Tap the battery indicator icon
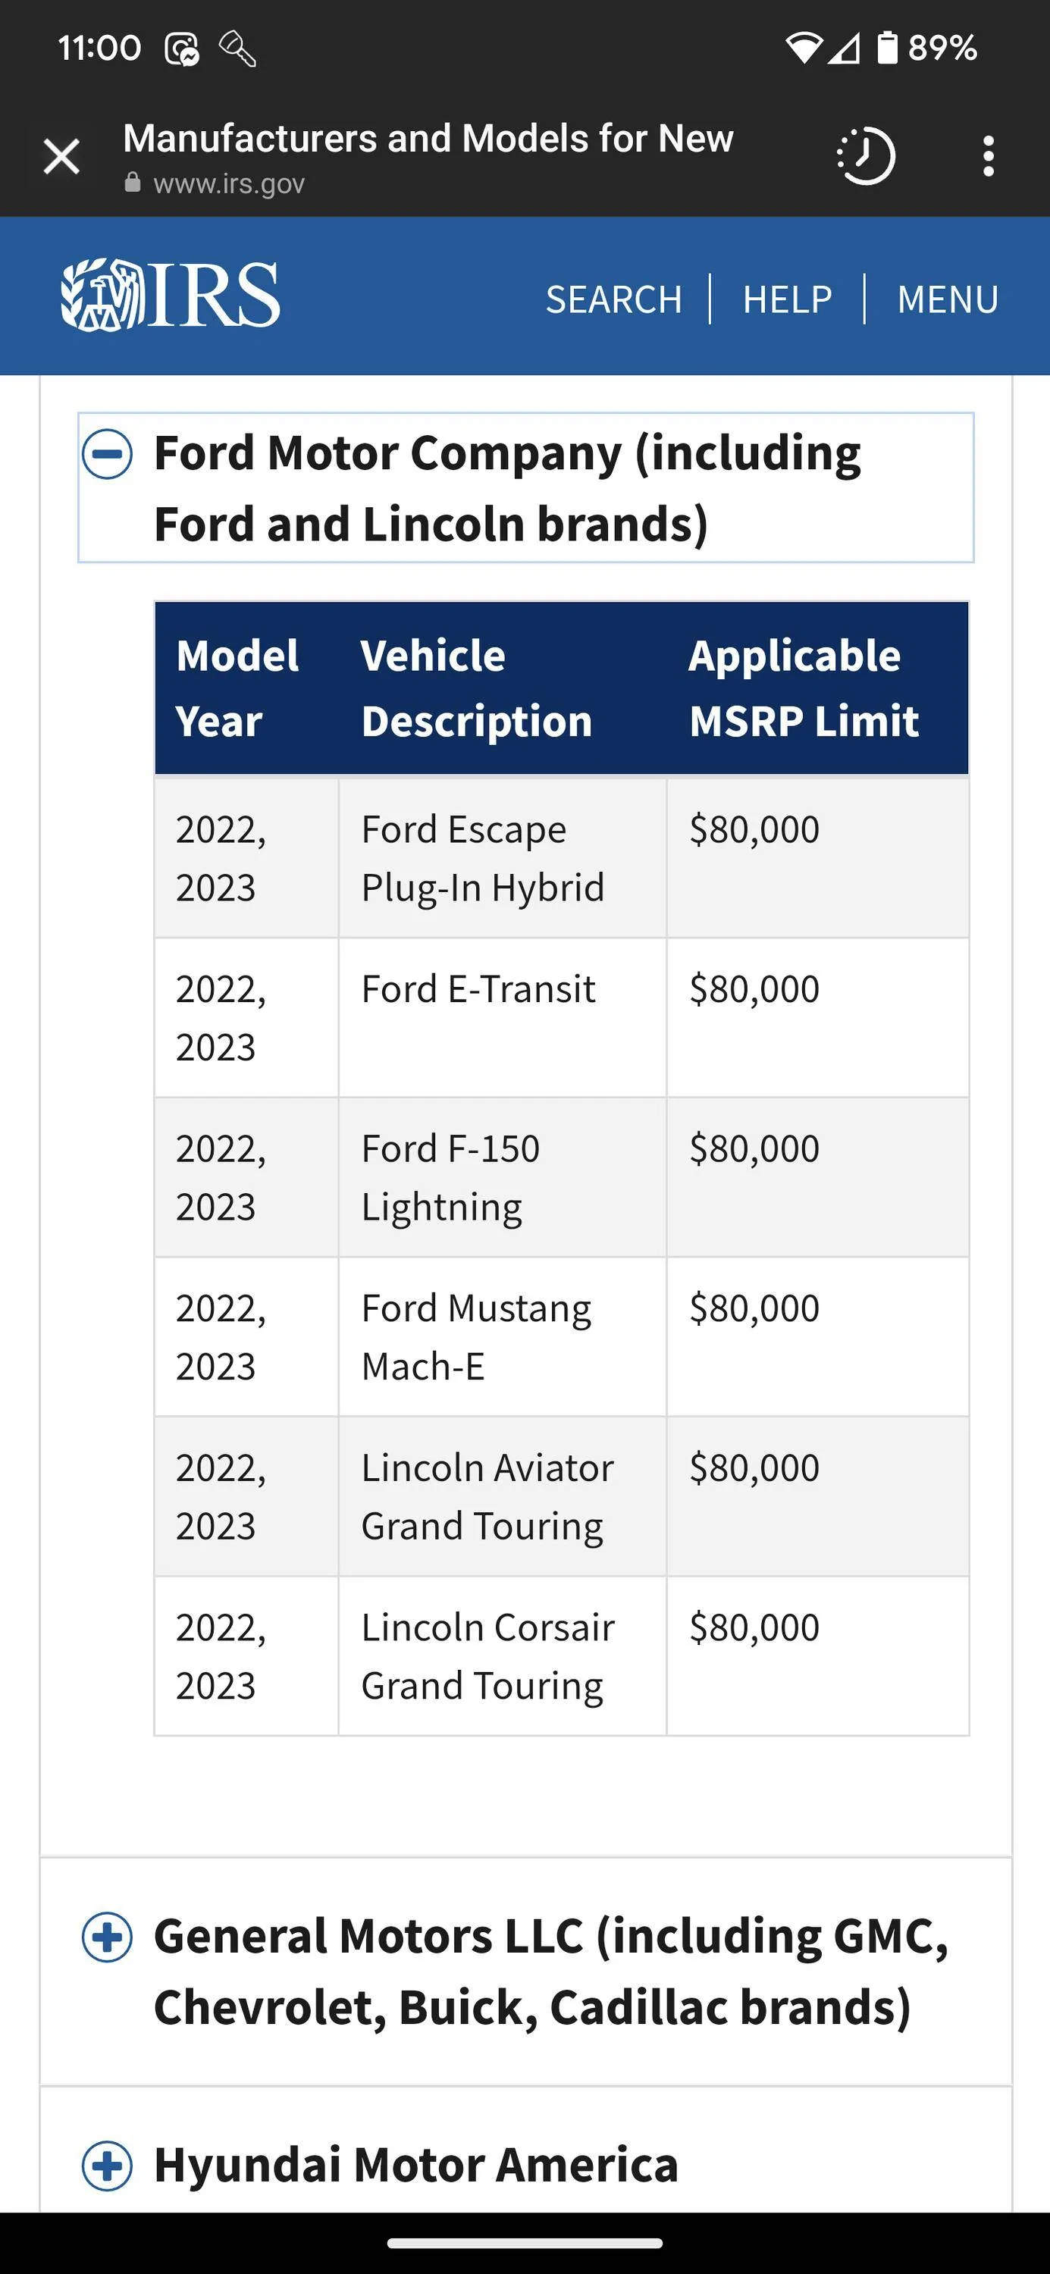1050x2274 pixels. 887,47
